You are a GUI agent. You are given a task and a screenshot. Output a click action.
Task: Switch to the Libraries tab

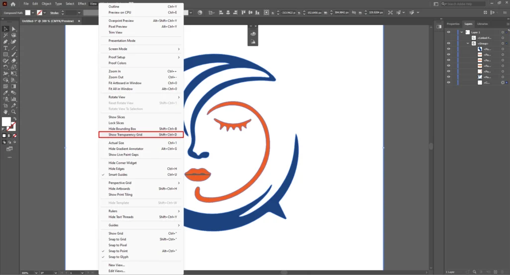482,24
